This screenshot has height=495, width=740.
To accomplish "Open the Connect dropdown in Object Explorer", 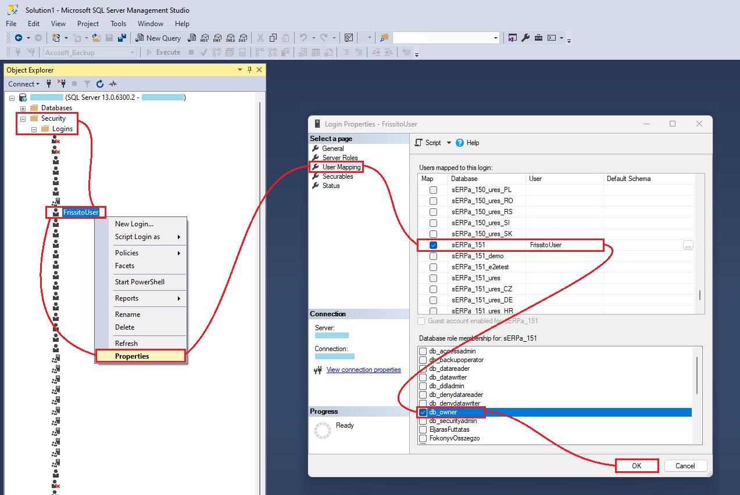I will (x=24, y=84).
